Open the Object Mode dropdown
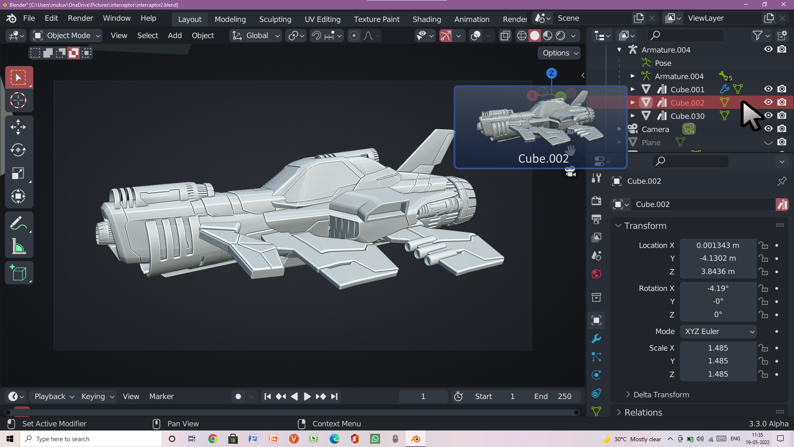 (67, 36)
